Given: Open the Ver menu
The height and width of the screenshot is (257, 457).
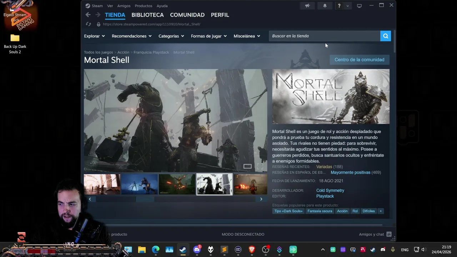Looking at the screenshot, I should pyautogui.click(x=110, y=6).
